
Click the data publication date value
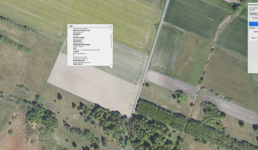tap(78, 64)
